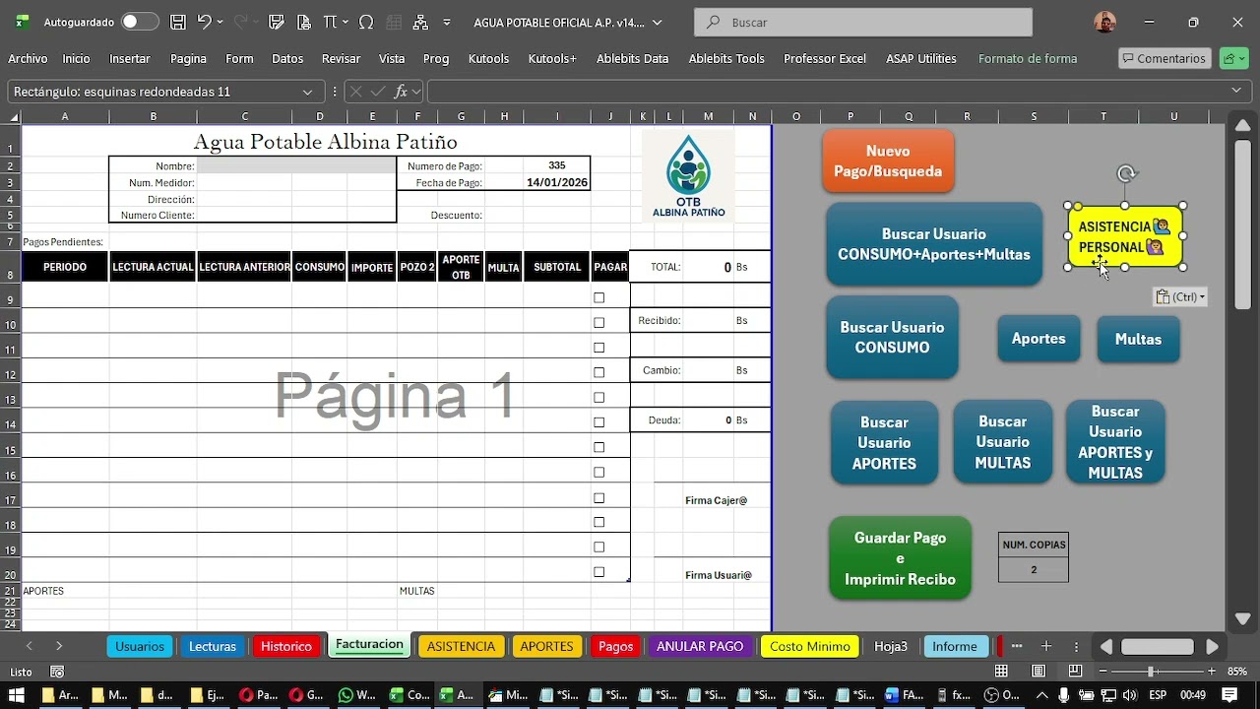Click Buscar Usuario CONSUMO+Aportes+Multas button
The height and width of the screenshot is (709, 1260).
point(934,244)
